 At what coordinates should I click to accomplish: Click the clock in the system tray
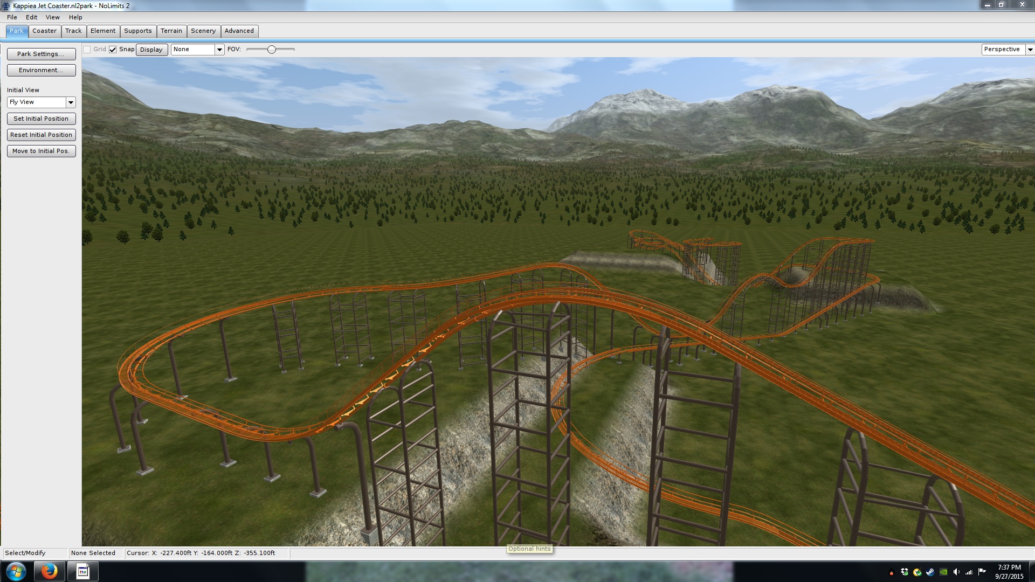tap(1009, 572)
